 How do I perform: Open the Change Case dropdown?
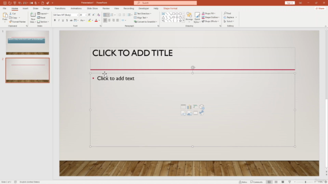coord(83,20)
